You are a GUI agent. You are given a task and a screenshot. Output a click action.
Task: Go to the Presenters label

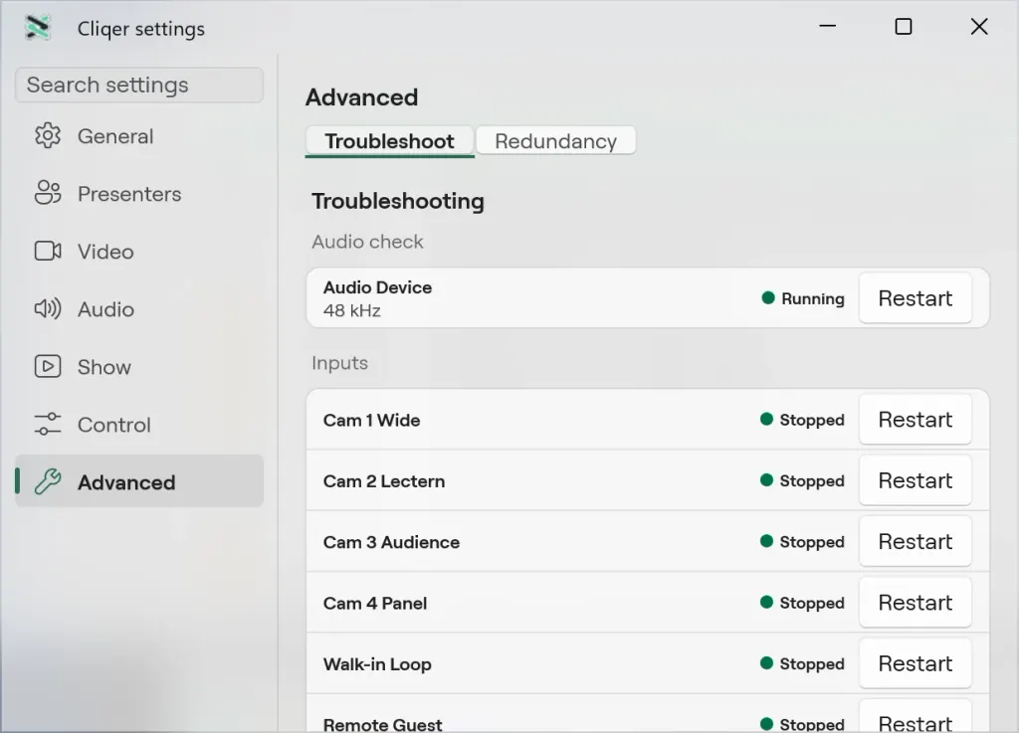pyautogui.click(x=129, y=194)
